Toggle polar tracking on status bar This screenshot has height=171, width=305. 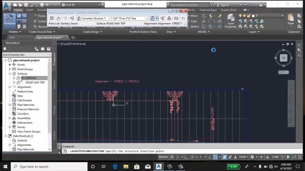(x=192, y=157)
